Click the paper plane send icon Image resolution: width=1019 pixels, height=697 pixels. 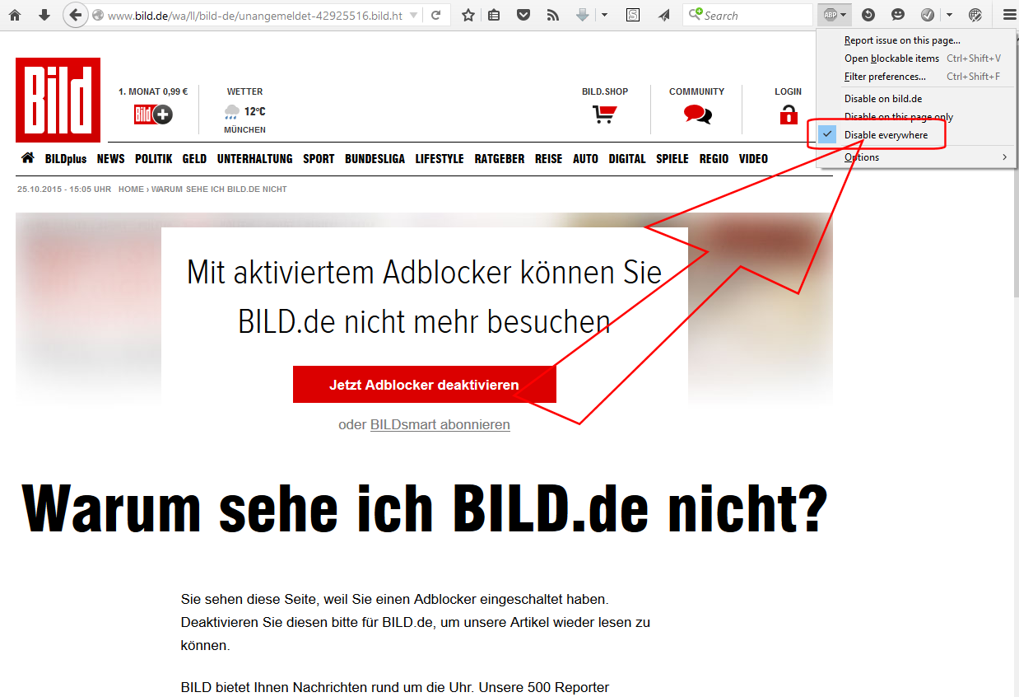click(x=663, y=15)
